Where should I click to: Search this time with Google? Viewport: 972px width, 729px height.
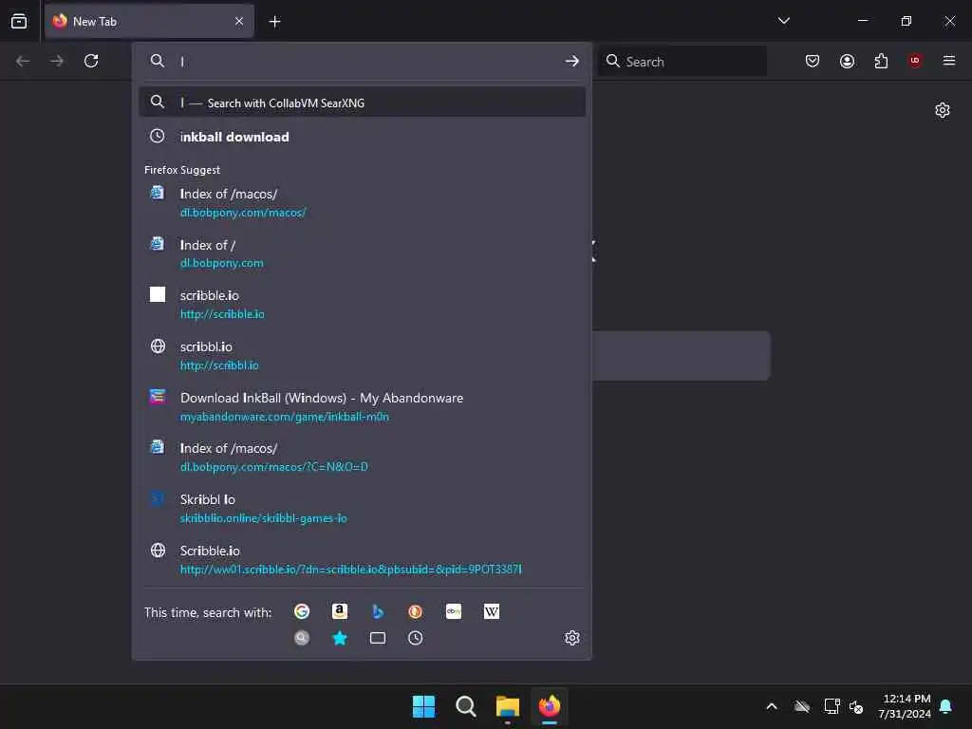tap(302, 612)
